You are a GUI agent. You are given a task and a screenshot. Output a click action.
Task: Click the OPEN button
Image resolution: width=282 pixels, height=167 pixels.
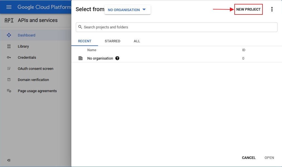(x=269, y=158)
